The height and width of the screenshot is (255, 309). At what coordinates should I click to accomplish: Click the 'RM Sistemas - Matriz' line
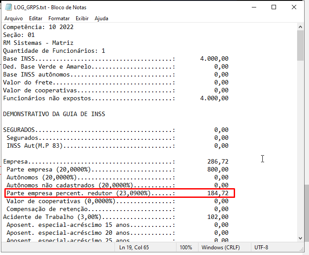(38, 43)
